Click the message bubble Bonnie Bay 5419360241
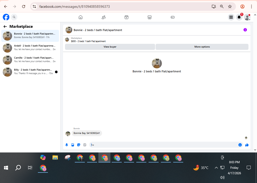Image resolution: width=257 pixels, height=183 pixels. point(87,133)
